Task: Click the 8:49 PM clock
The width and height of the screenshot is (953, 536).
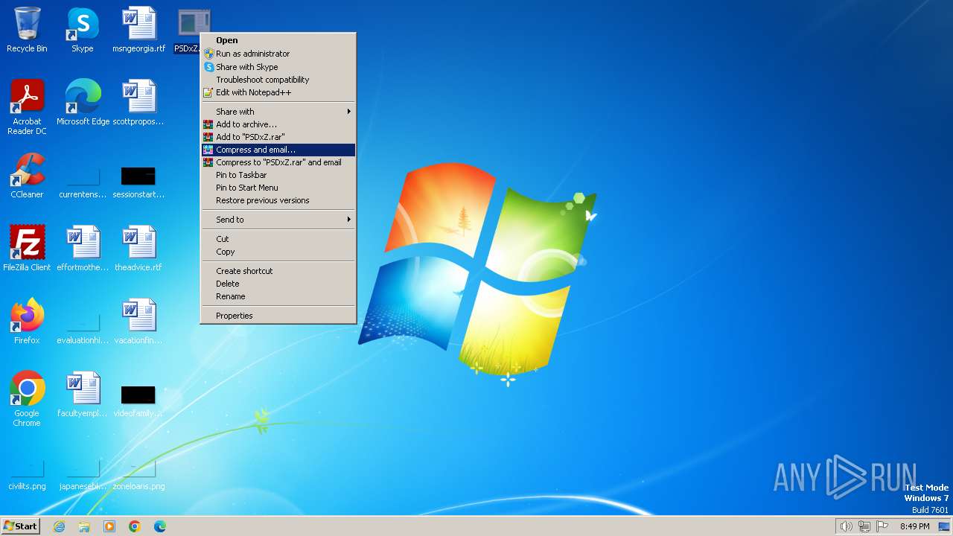Action: point(914,526)
